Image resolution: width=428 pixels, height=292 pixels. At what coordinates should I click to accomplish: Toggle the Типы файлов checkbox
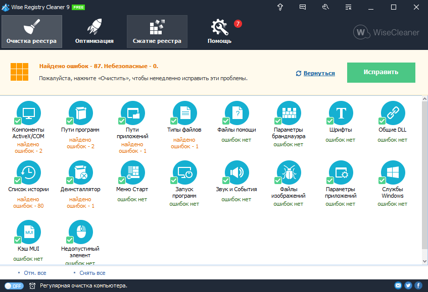(x=174, y=121)
